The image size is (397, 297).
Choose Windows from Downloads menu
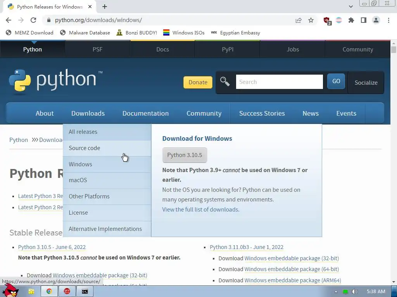tap(107, 164)
